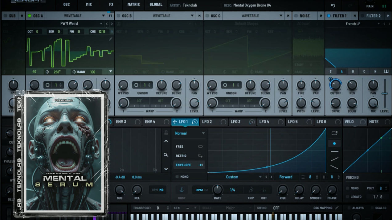Select the ENV 4 tab
This screenshot has height=220, width=392.
point(157,122)
